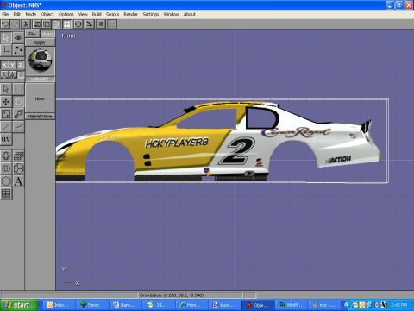
Task: Switch to the Inbox taskbar window
Action: 59,305
